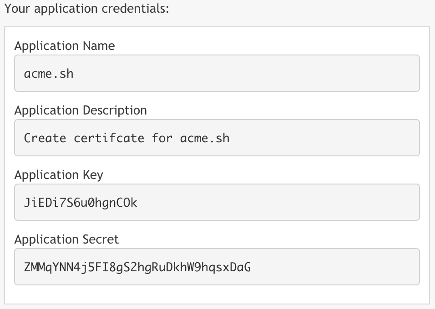Click the secret value starting with "ZMMqYNN4j5"
The image size is (435, 309).
[x=137, y=267]
